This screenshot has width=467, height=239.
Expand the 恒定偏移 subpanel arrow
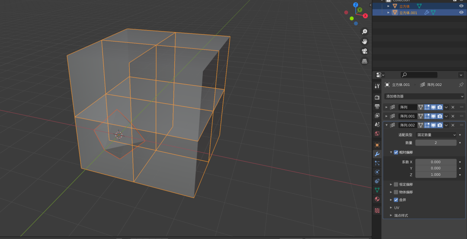(x=391, y=184)
